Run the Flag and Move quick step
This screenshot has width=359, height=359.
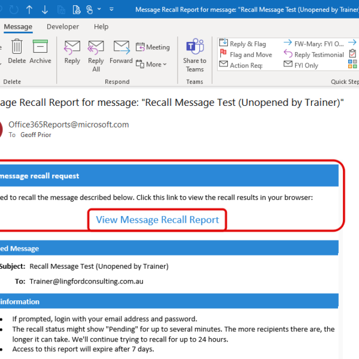click(246, 54)
